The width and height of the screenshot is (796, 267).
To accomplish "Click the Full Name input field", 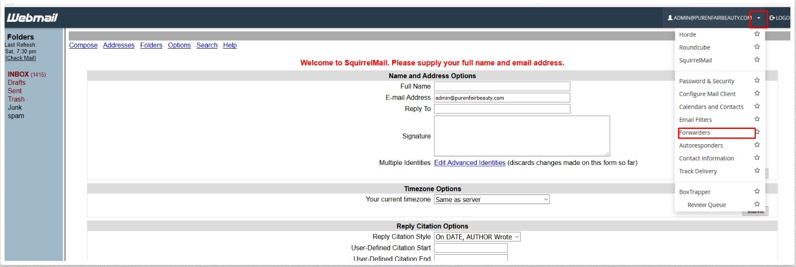I will (x=502, y=86).
